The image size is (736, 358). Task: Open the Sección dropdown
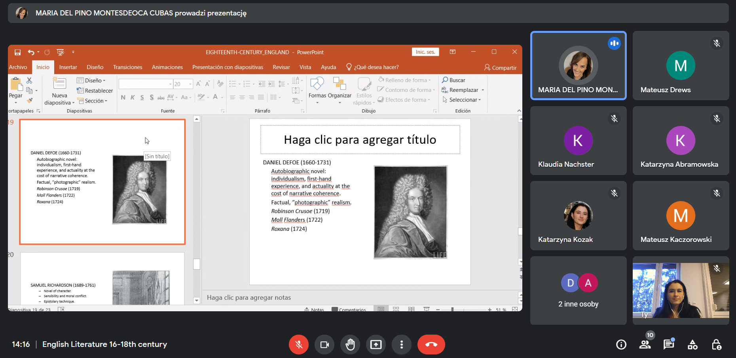click(x=92, y=101)
